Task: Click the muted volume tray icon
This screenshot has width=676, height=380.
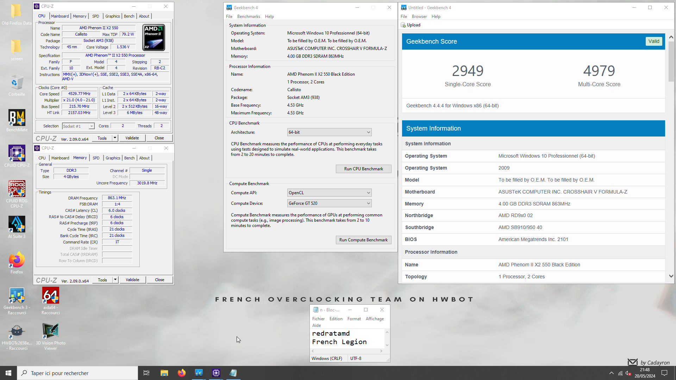Action: [628, 373]
